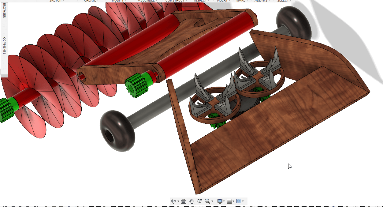Open the MAKE toolbar menu
Screen dimensions: 383x207
point(242,1)
